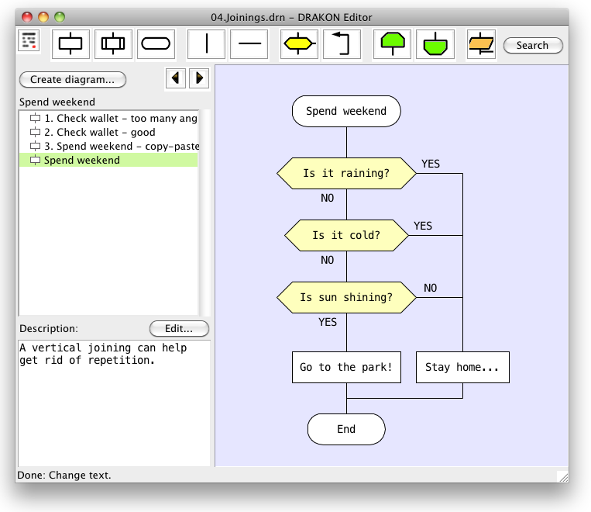The width and height of the screenshot is (591, 512).
Task: Pick the green Branch header tool
Action: 392,44
